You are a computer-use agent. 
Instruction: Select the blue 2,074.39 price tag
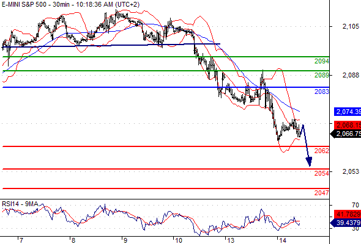348,112
